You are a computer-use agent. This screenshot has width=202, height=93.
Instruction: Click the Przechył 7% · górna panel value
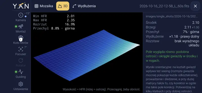click(191, 32)
